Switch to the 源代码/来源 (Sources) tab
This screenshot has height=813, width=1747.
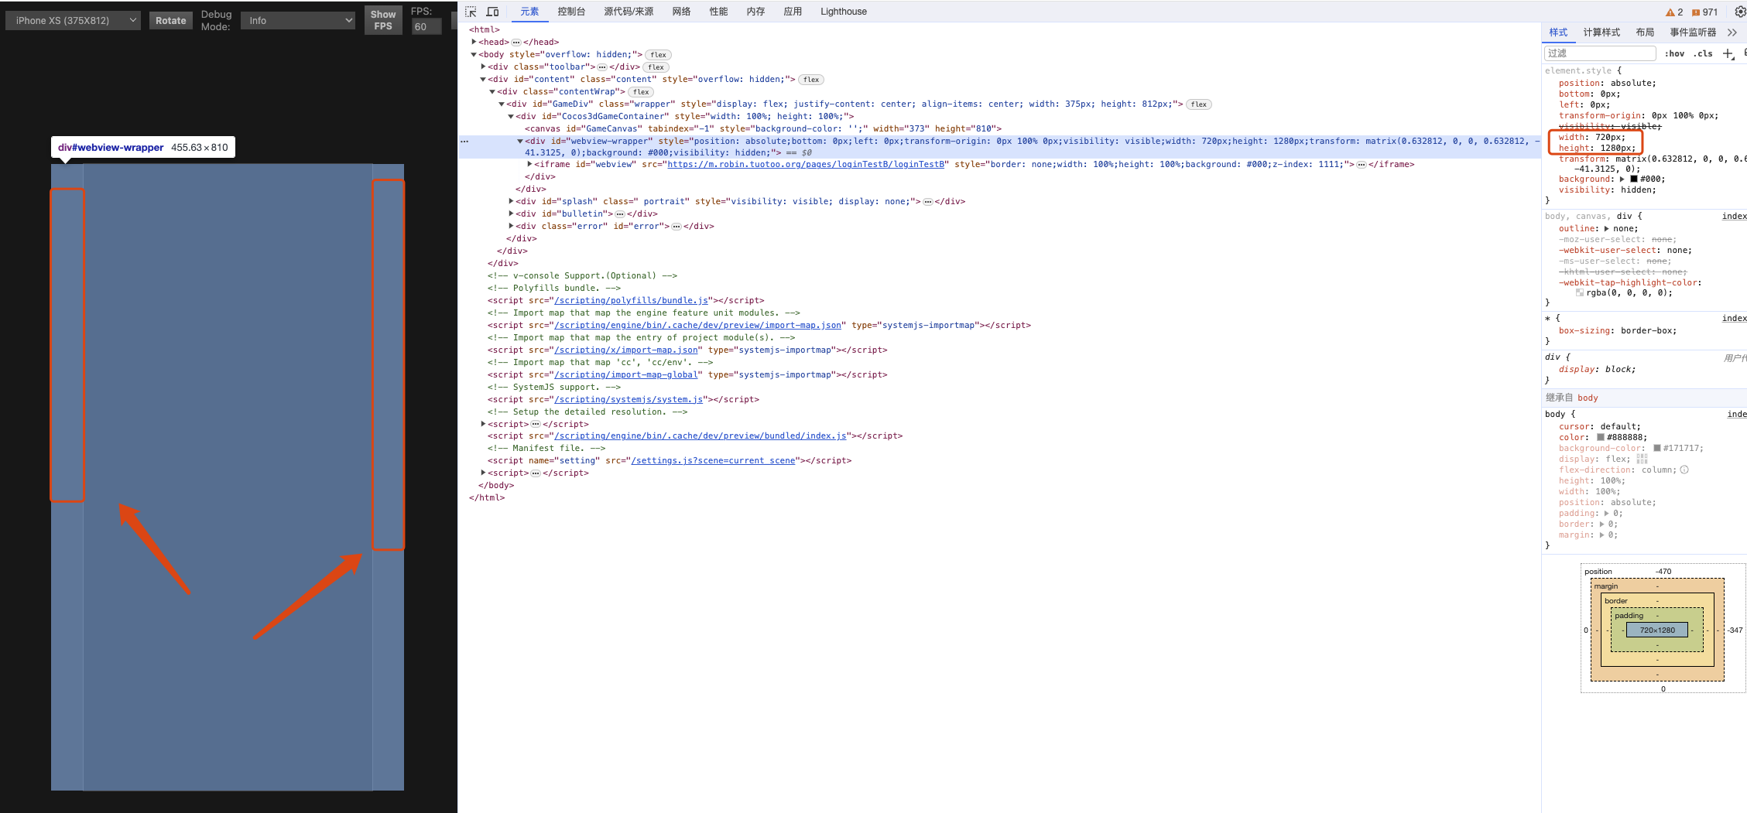[629, 12]
